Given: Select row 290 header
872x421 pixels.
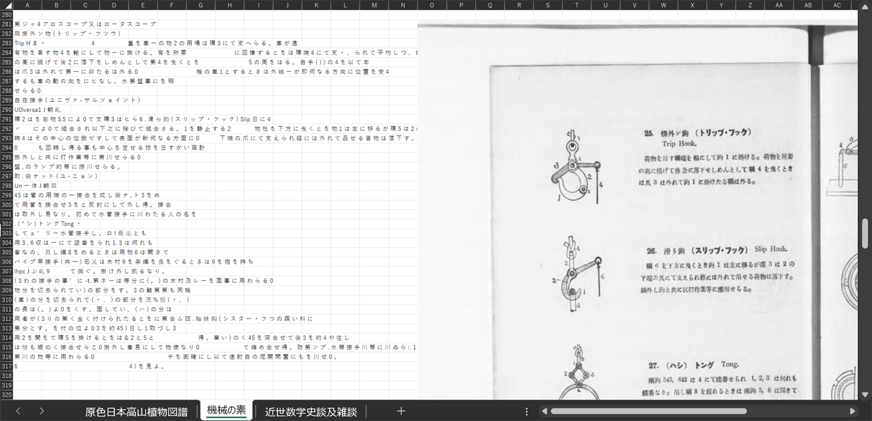Looking at the screenshot, I should (7, 109).
